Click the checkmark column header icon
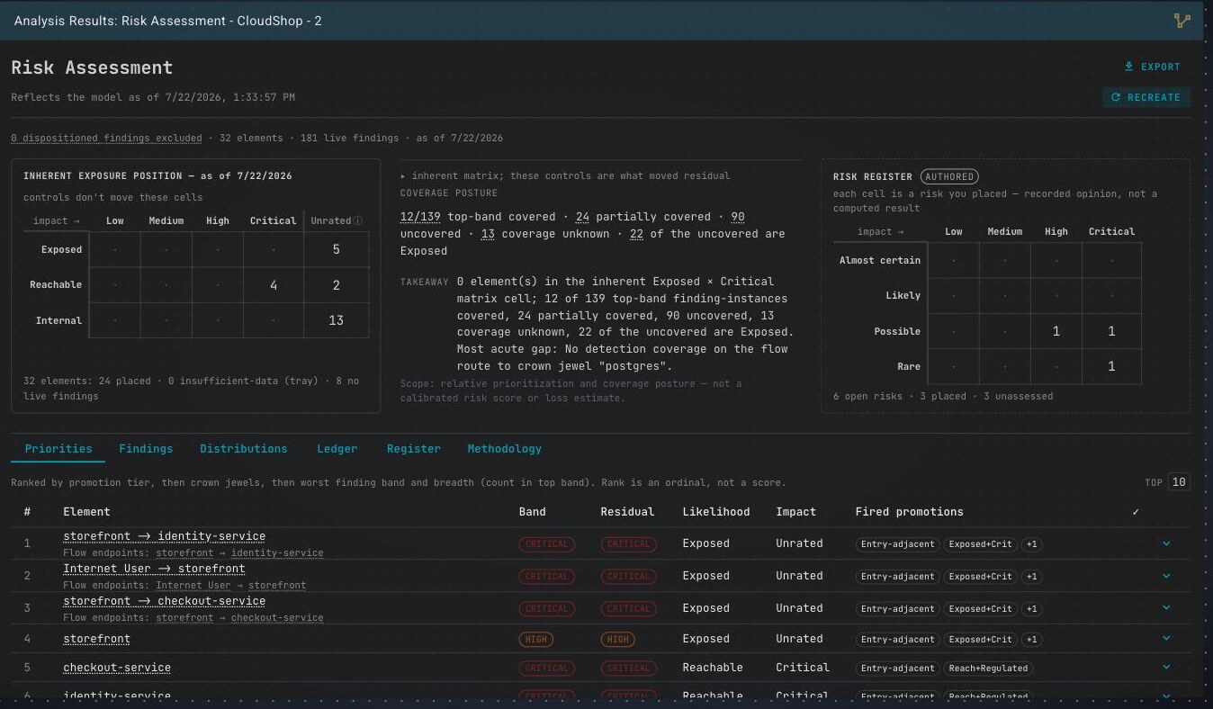The height and width of the screenshot is (709, 1213). (x=1136, y=512)
